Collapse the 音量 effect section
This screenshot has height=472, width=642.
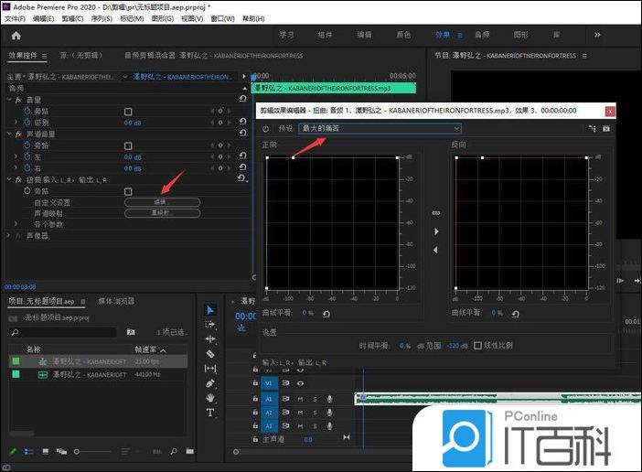pyautogui.click(x=10, y=99)
